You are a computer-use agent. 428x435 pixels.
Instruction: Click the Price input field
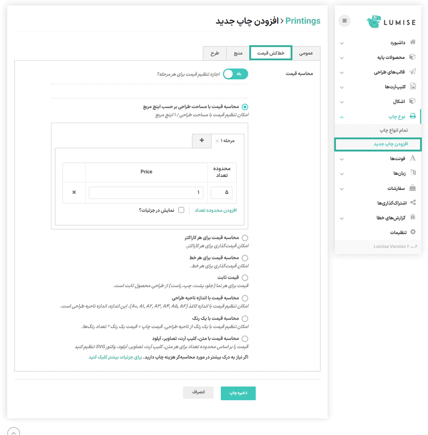[146, 192]
